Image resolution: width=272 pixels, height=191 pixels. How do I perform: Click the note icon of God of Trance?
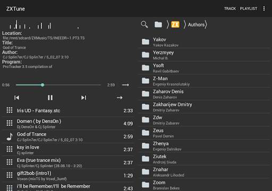tap(10, 136)
